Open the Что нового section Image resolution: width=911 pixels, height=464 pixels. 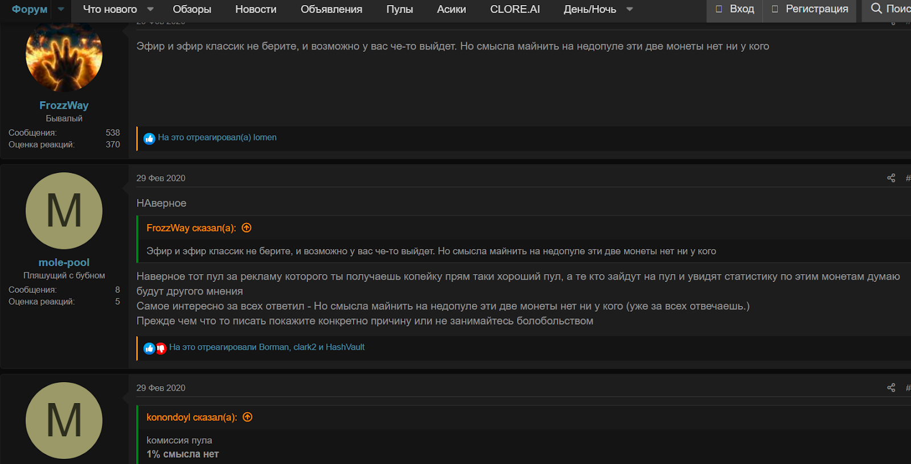[x=110, y=9]
